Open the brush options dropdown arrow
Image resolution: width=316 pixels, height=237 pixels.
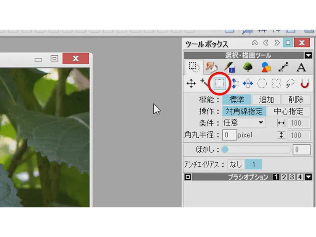[308, 177]
